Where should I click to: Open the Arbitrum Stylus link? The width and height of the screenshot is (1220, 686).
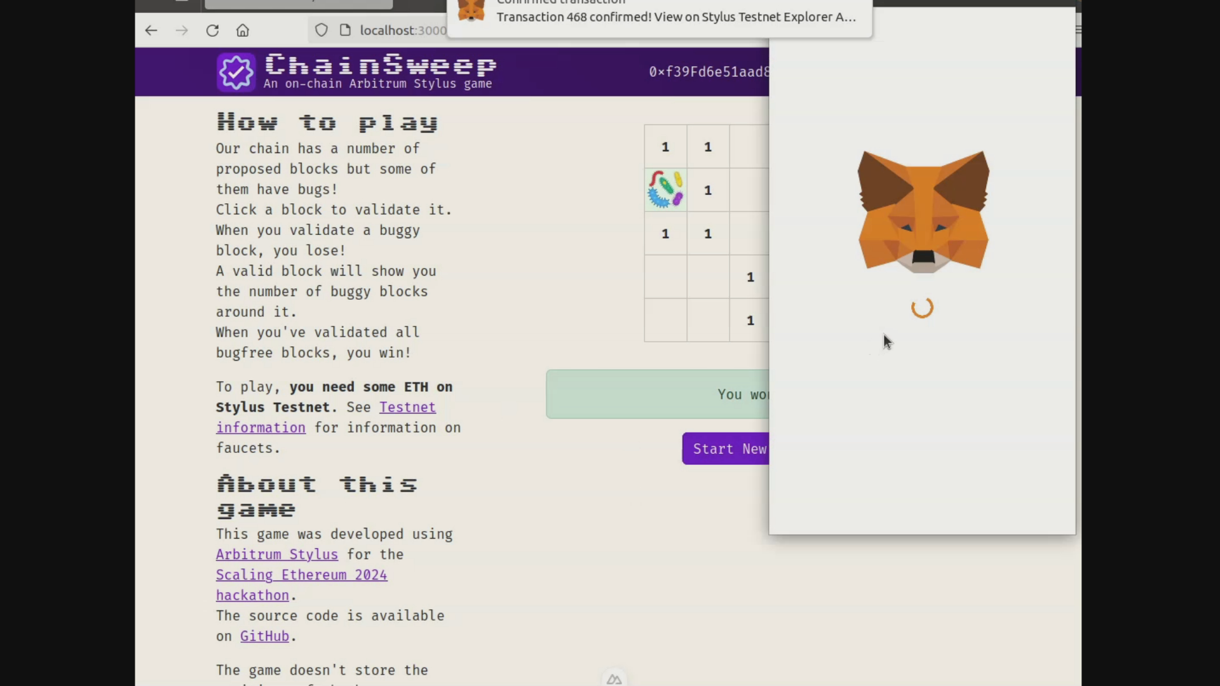[x=277, y=555]
